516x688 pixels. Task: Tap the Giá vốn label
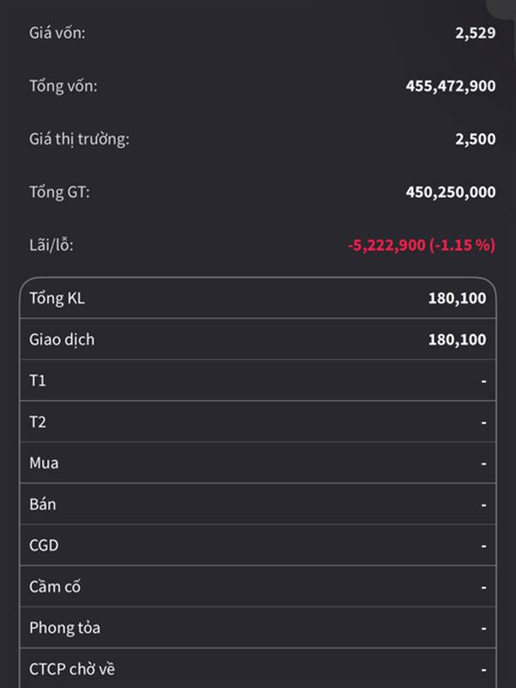click(x=58, y=34)
